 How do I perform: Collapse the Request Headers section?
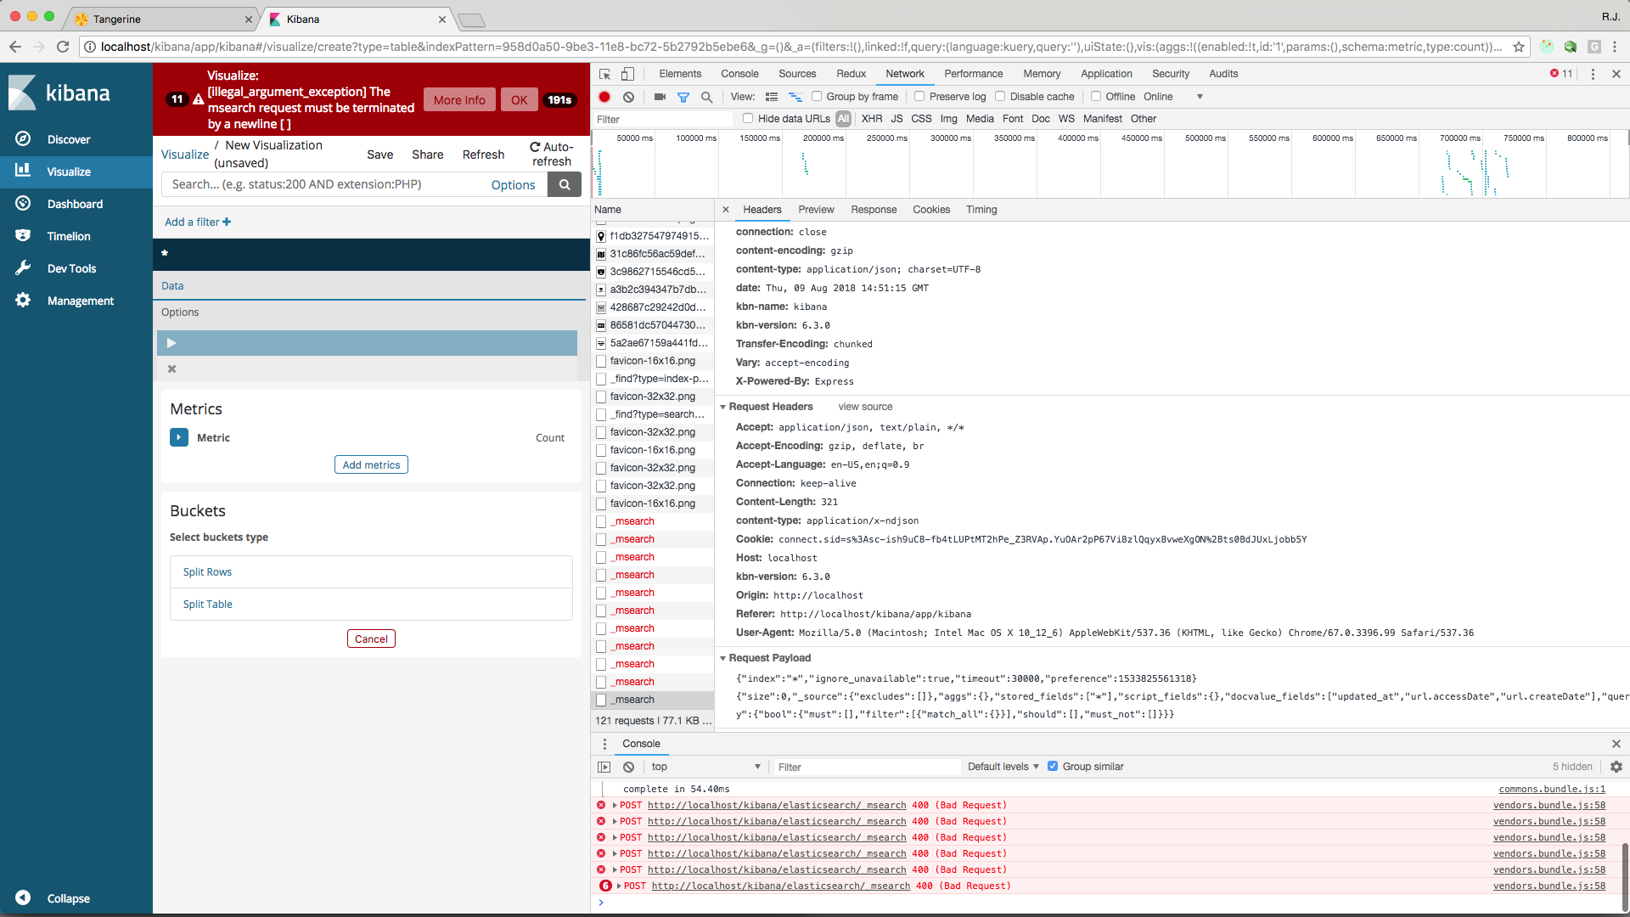[x=723, y=407]
